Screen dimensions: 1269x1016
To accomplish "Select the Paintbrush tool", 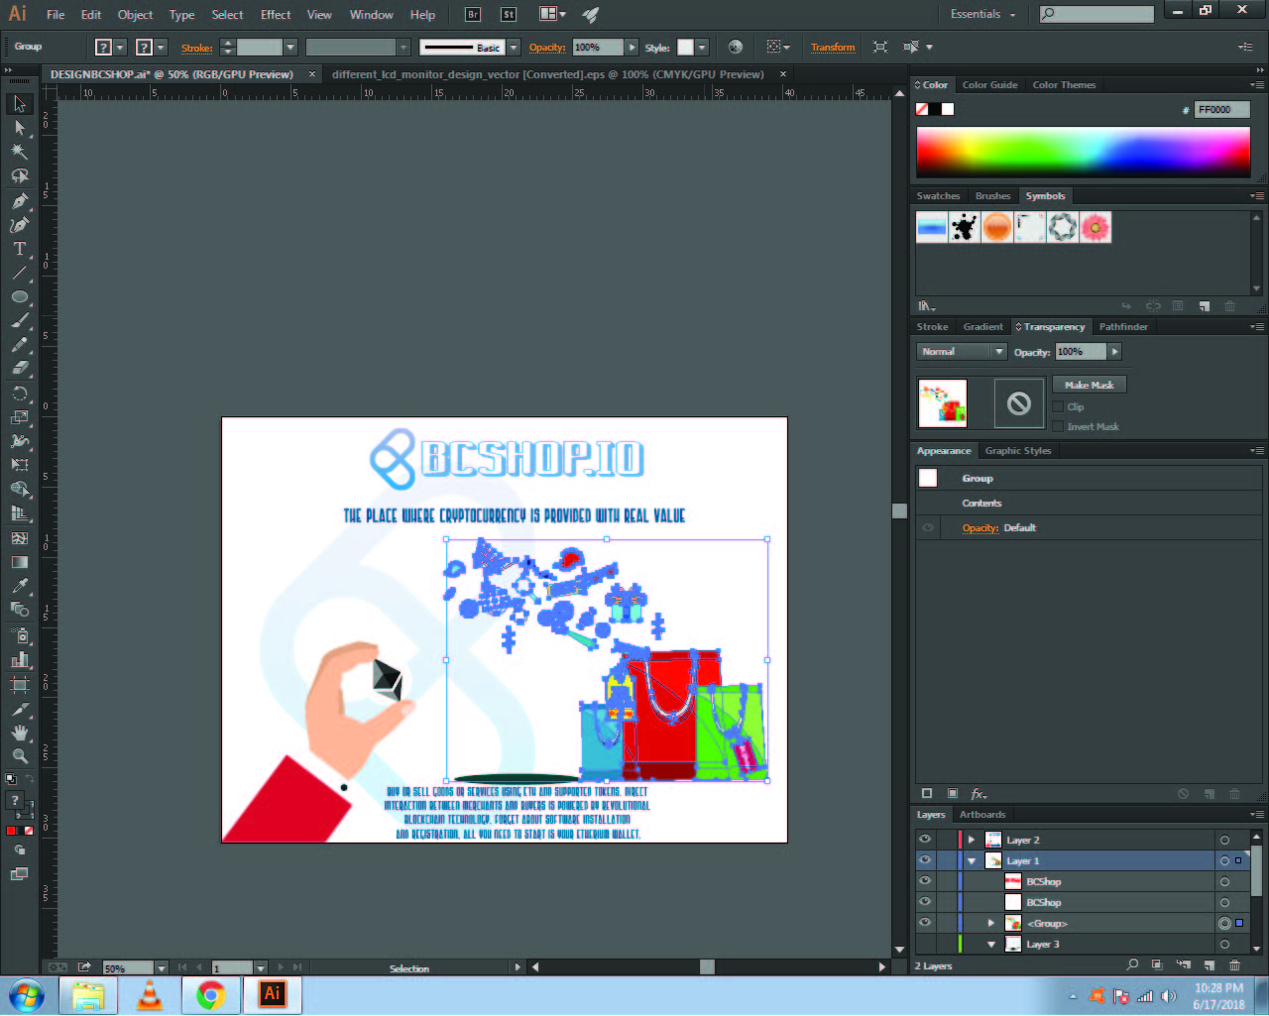I will pyautogui.click(x=20, y=321).
